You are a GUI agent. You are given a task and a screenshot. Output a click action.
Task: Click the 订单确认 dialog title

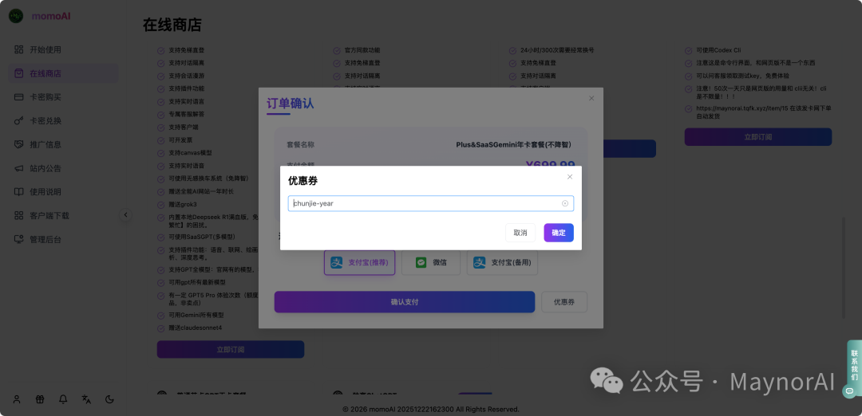(x=291, y=104)
